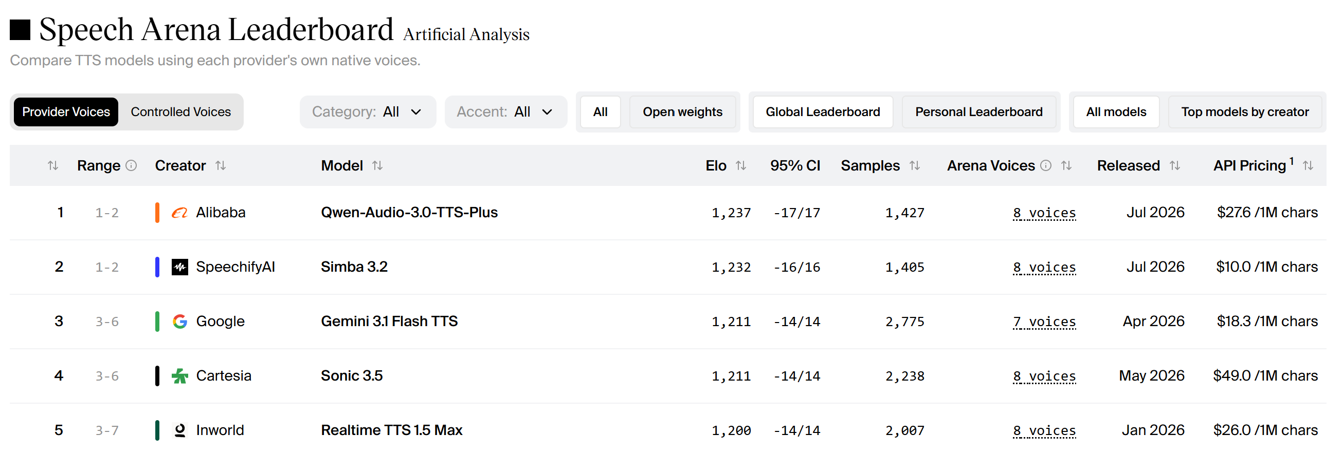Open 8 voices link for Realtime TTS 1.5 Max
Viewport: 1343px width, 453px height.
pos(1044,430)
